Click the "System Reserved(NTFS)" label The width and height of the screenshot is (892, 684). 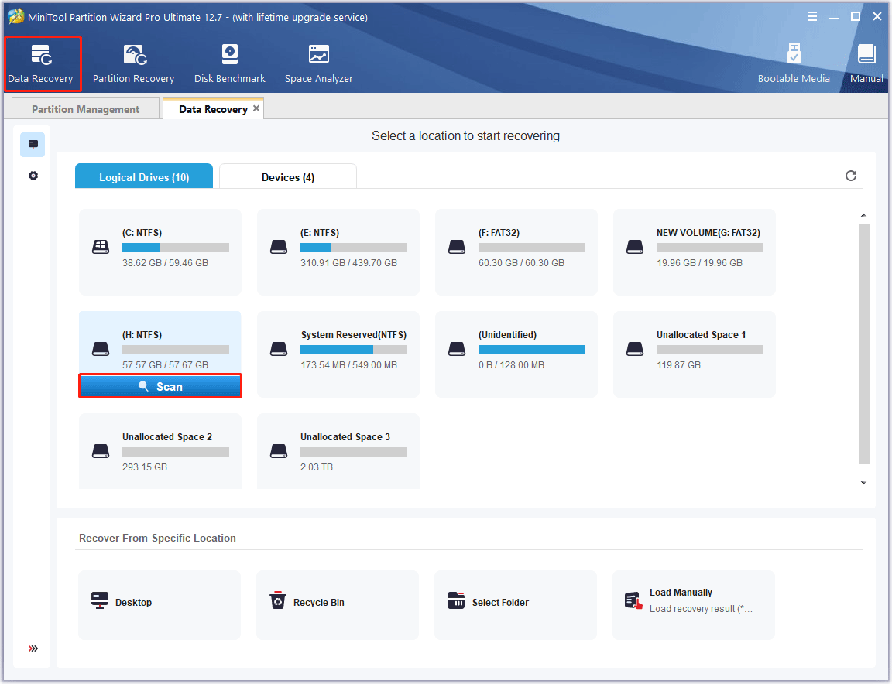tap(354, 335)
